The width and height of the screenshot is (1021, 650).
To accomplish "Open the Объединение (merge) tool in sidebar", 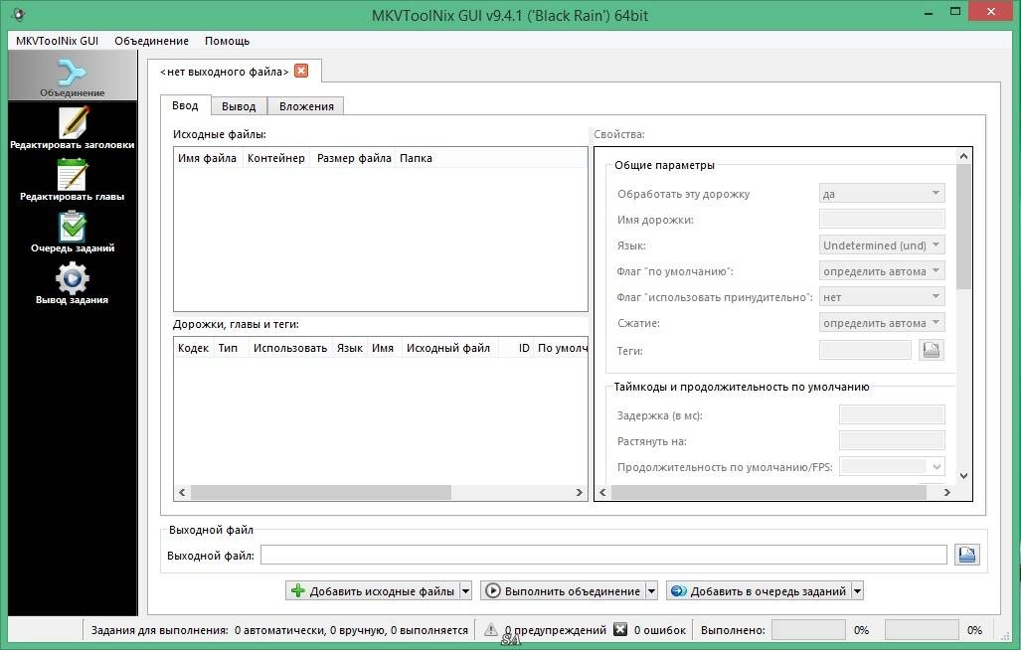I will tap(73, 77).
